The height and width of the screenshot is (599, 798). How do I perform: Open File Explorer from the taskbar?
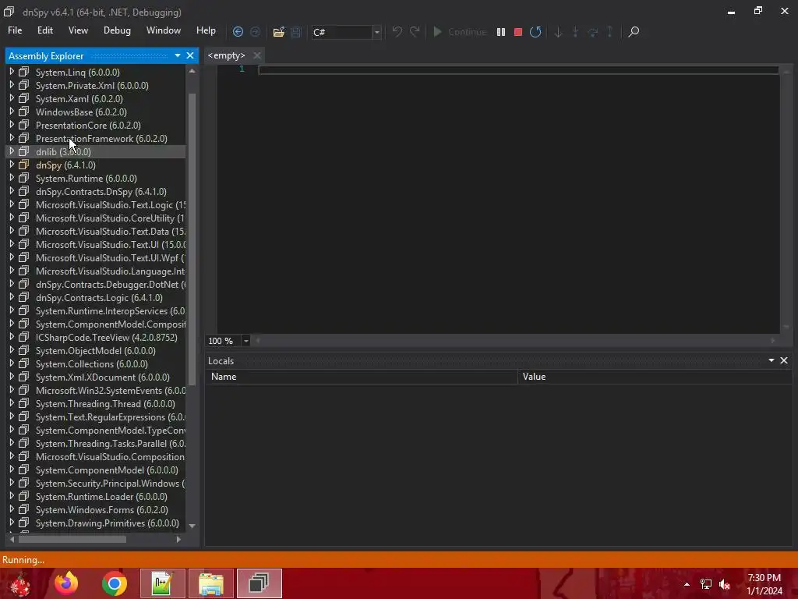click(x=210, y=583)
